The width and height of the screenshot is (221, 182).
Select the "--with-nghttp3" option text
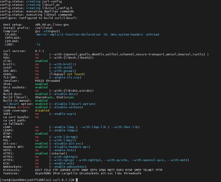tap(88, 160)
